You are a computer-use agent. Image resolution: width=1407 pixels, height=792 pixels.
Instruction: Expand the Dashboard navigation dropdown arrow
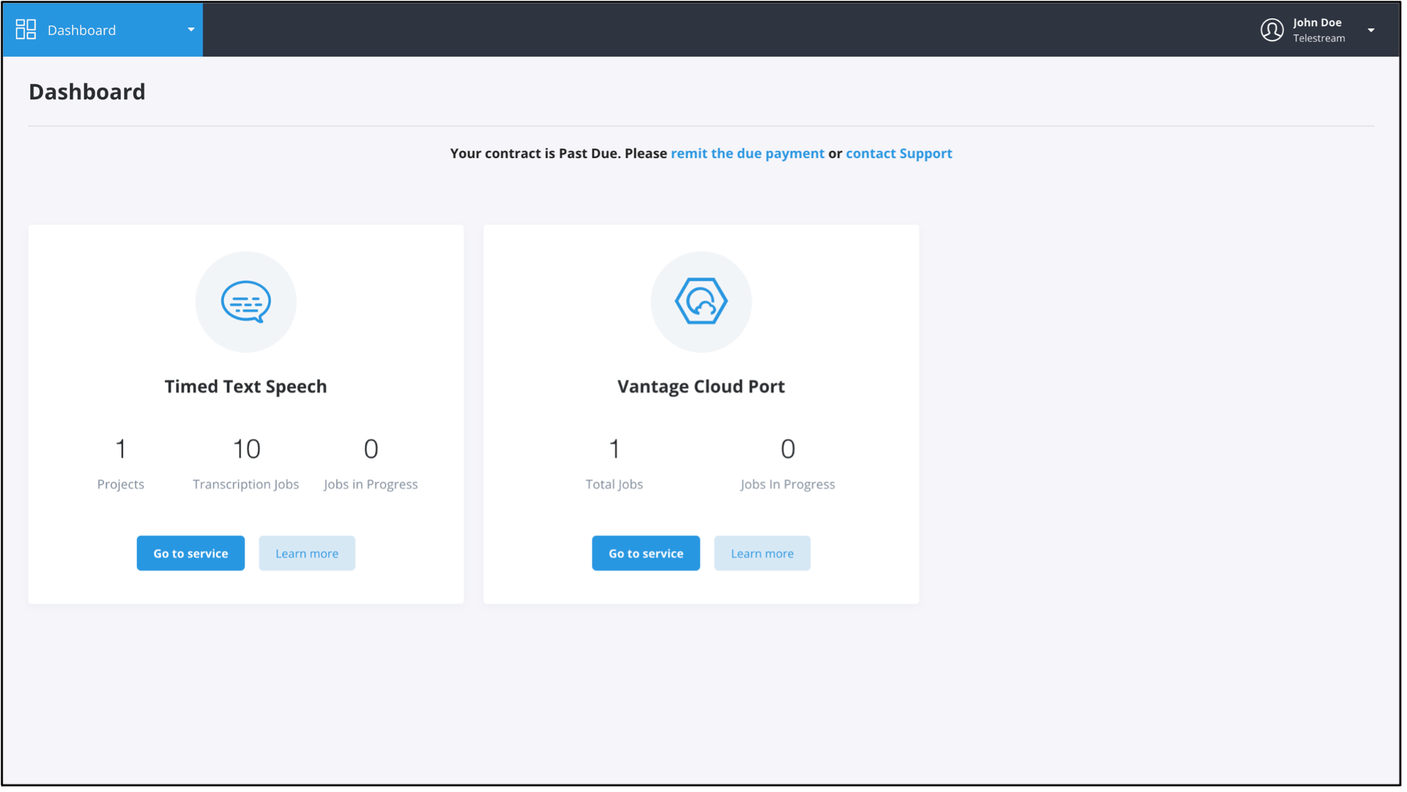[x=191, y=30]
